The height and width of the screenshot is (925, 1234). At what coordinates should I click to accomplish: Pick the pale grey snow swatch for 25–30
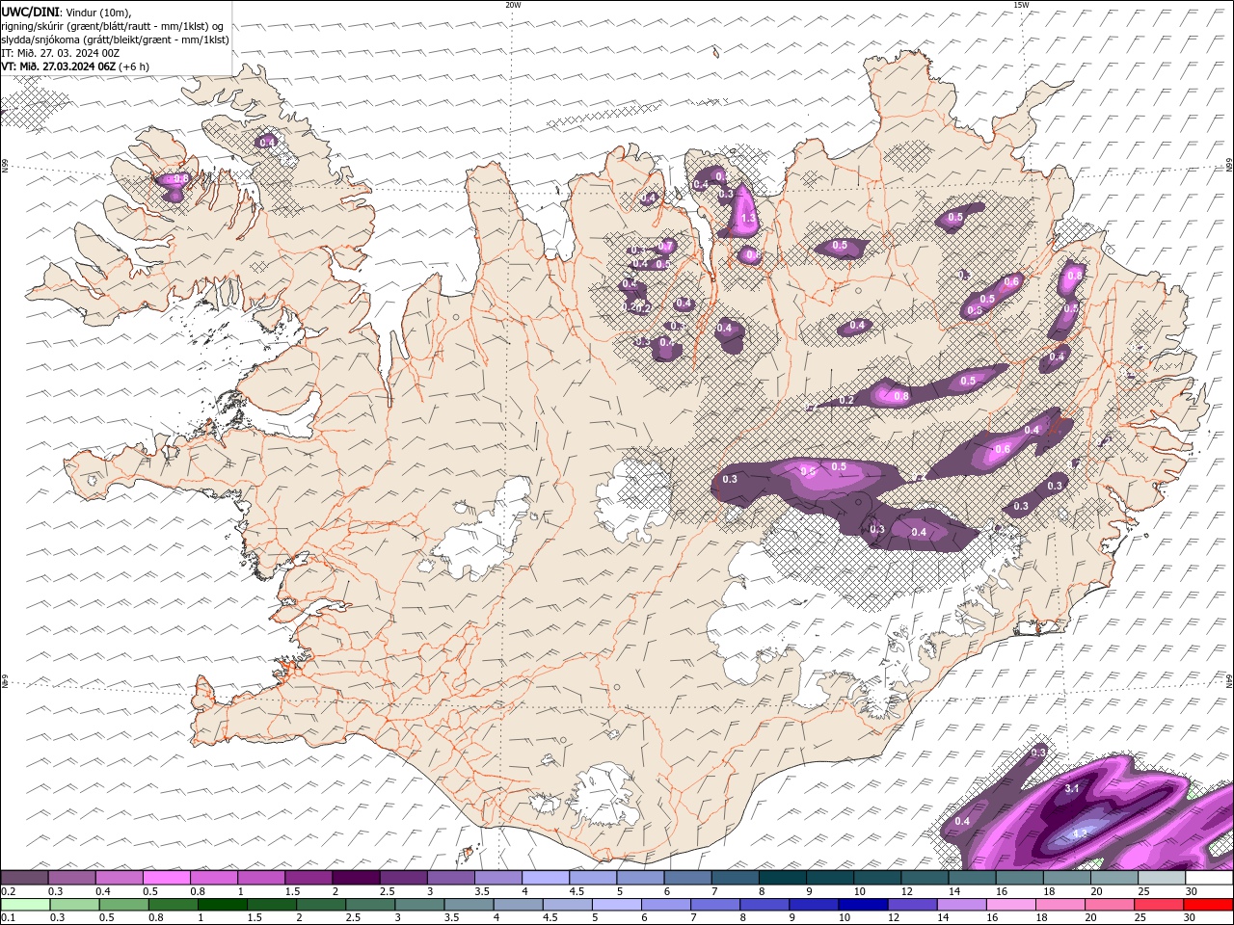[x=1162, y=878]
